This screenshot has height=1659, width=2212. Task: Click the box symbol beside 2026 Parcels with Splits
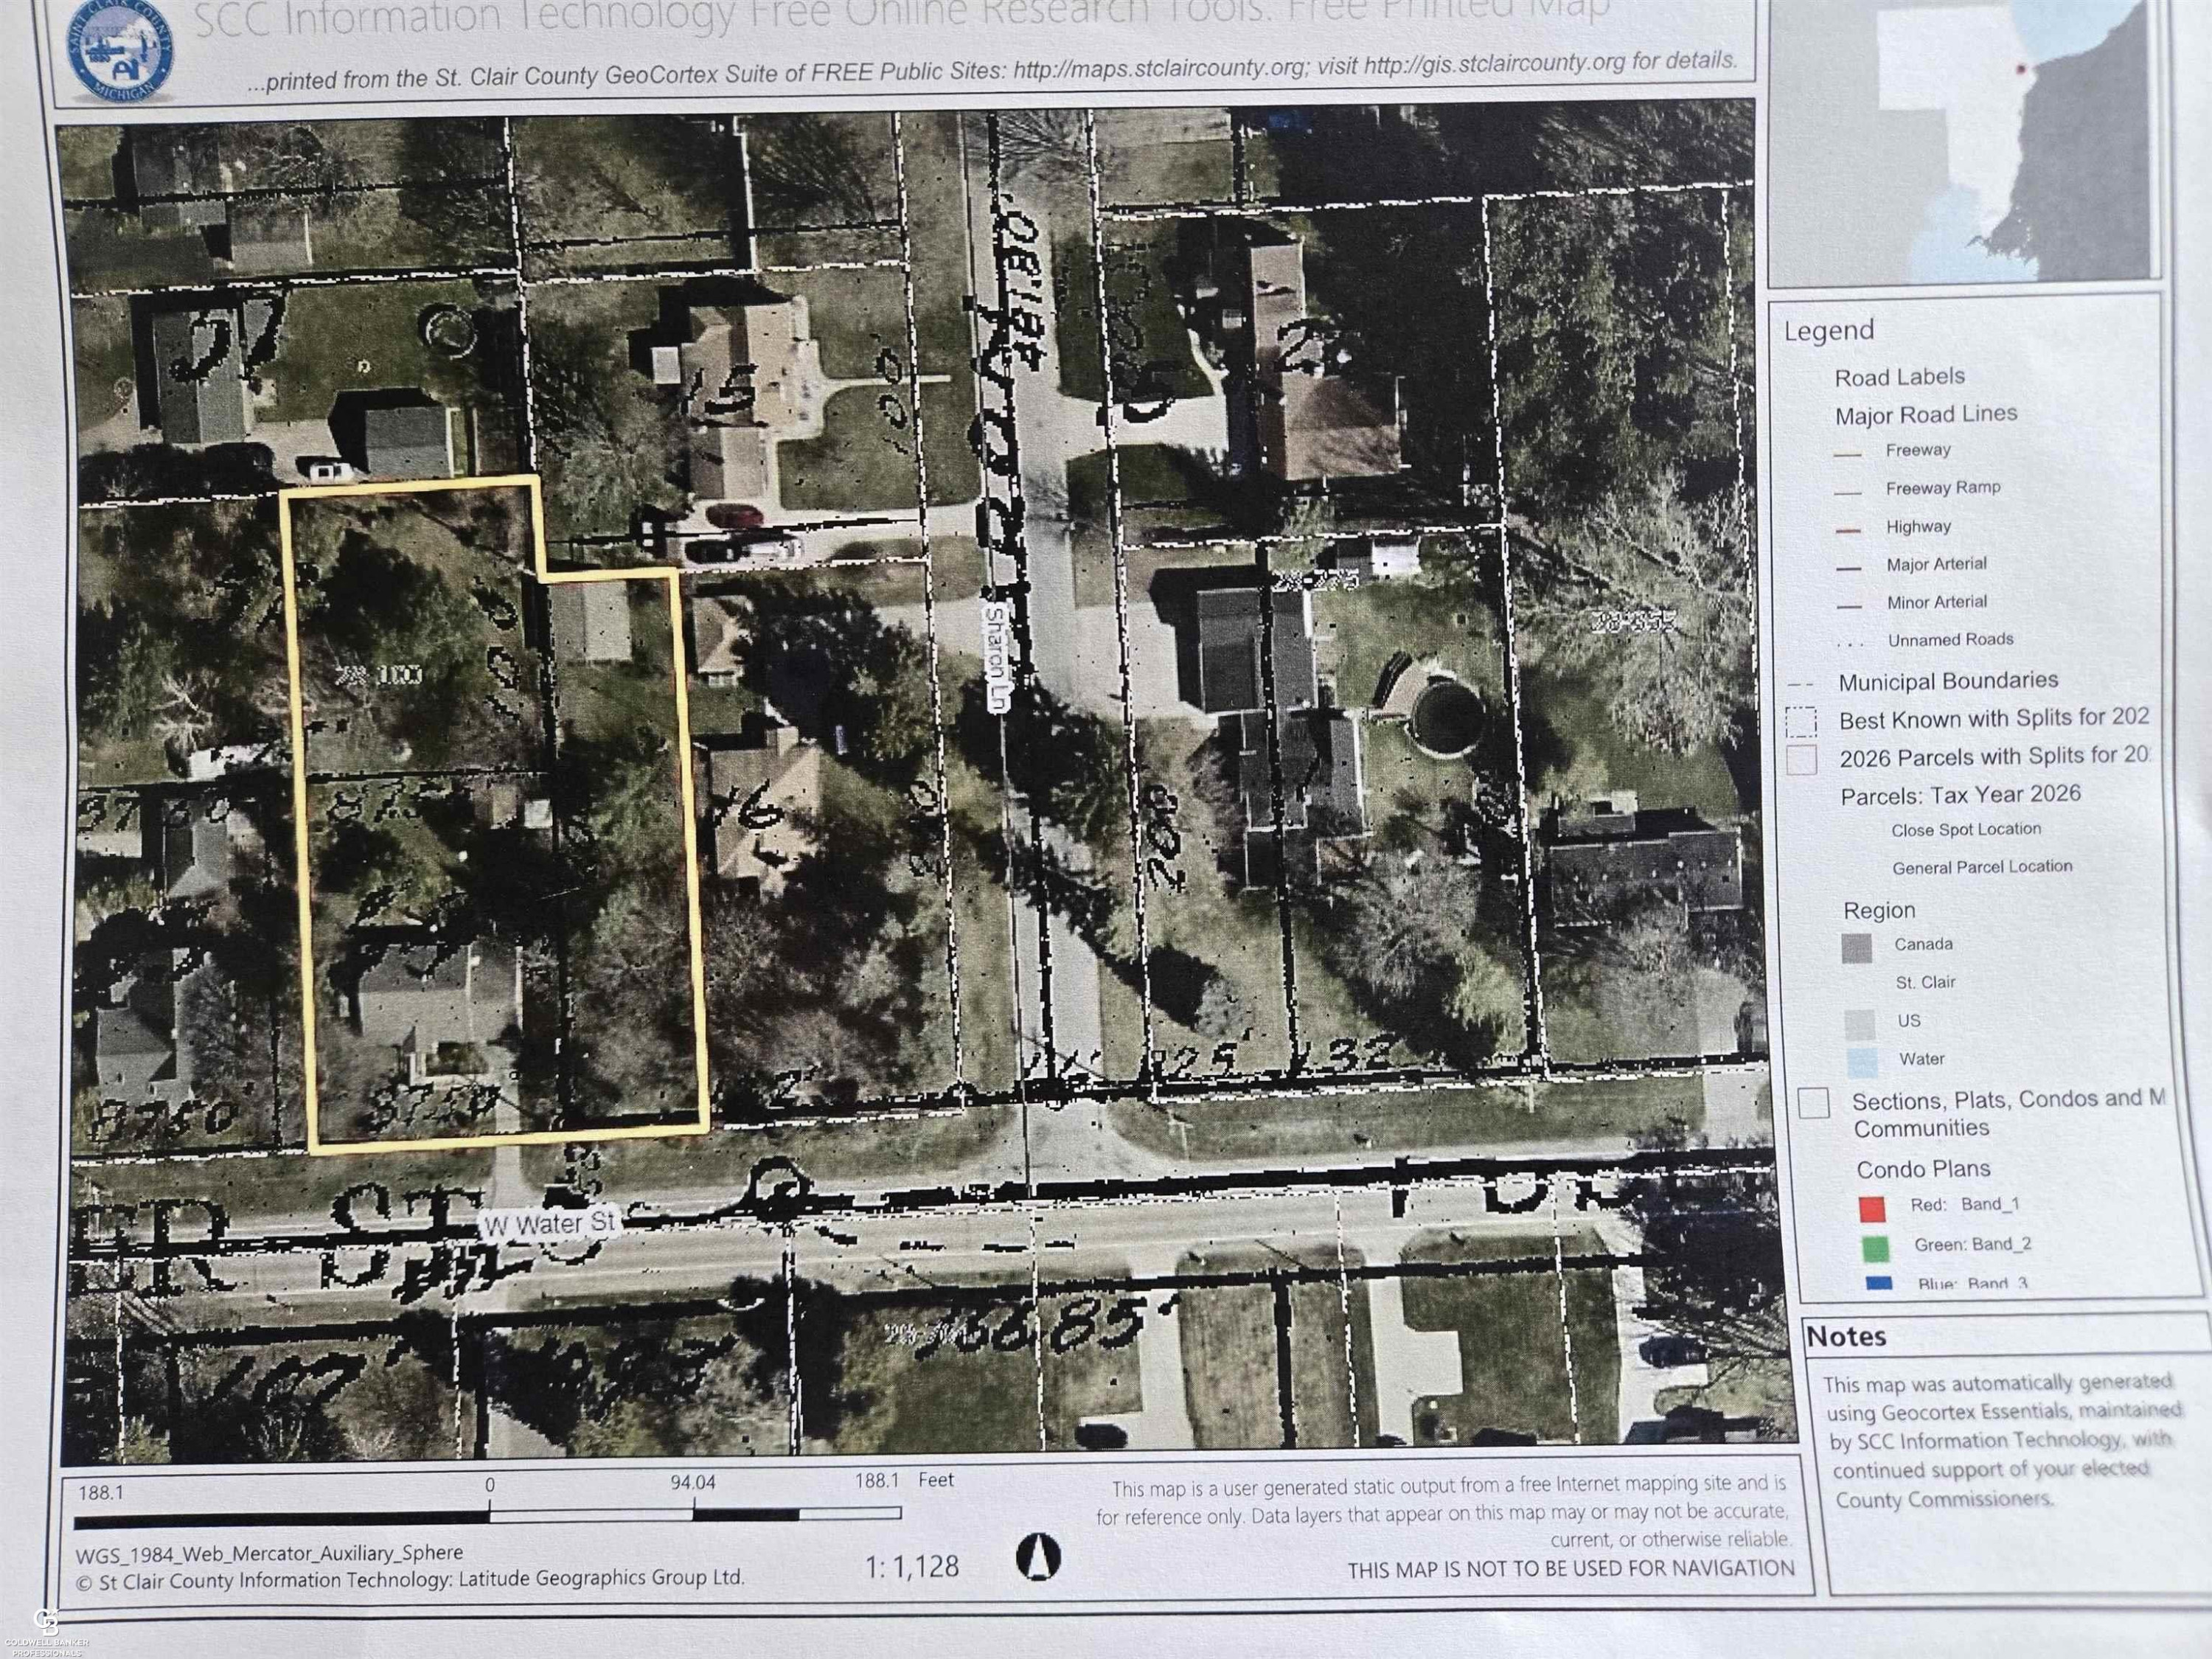pos(1802,759)
